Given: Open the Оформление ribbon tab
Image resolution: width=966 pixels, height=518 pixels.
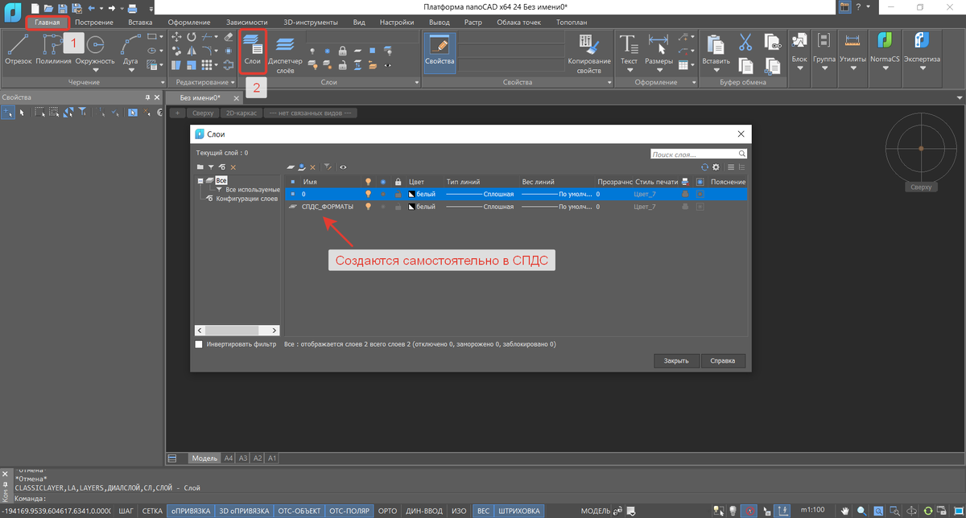Looking at the screenshot, I should 191,23.
